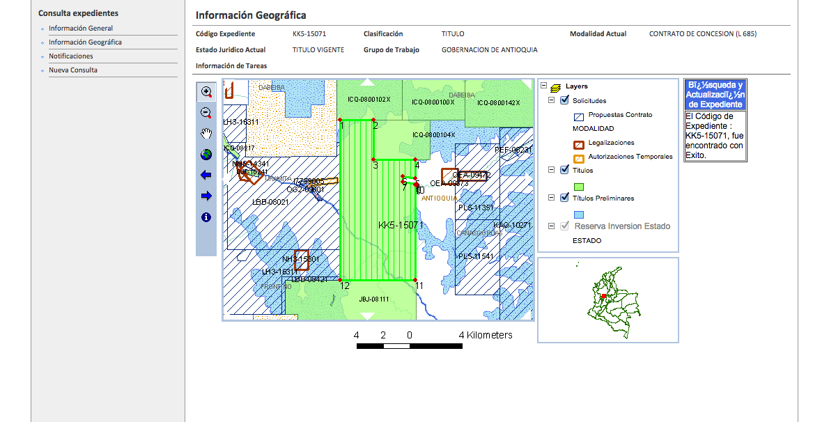Image resolution: width=829 pixels, height=422 pixels.
Task: Click the Información Geográfica sidebar link
Action: (x=85, y=42)
